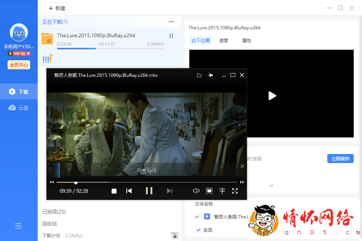Image resolution: width=362 pixels, height=241 pixels.
Task: Toggle checkbox for 魅惑人鱼姬 file
Action: tap(197, 217)
